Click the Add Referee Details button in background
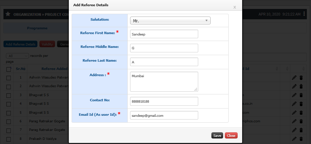 pos(20,44)
